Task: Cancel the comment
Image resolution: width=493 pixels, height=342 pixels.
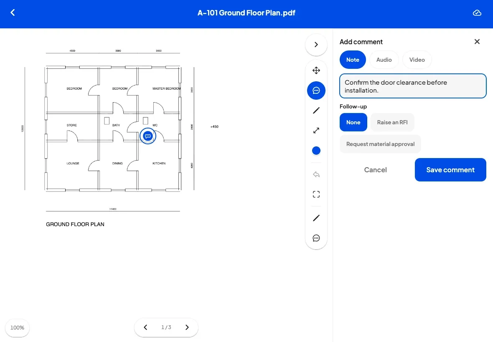Action: (x=376, y=170)
